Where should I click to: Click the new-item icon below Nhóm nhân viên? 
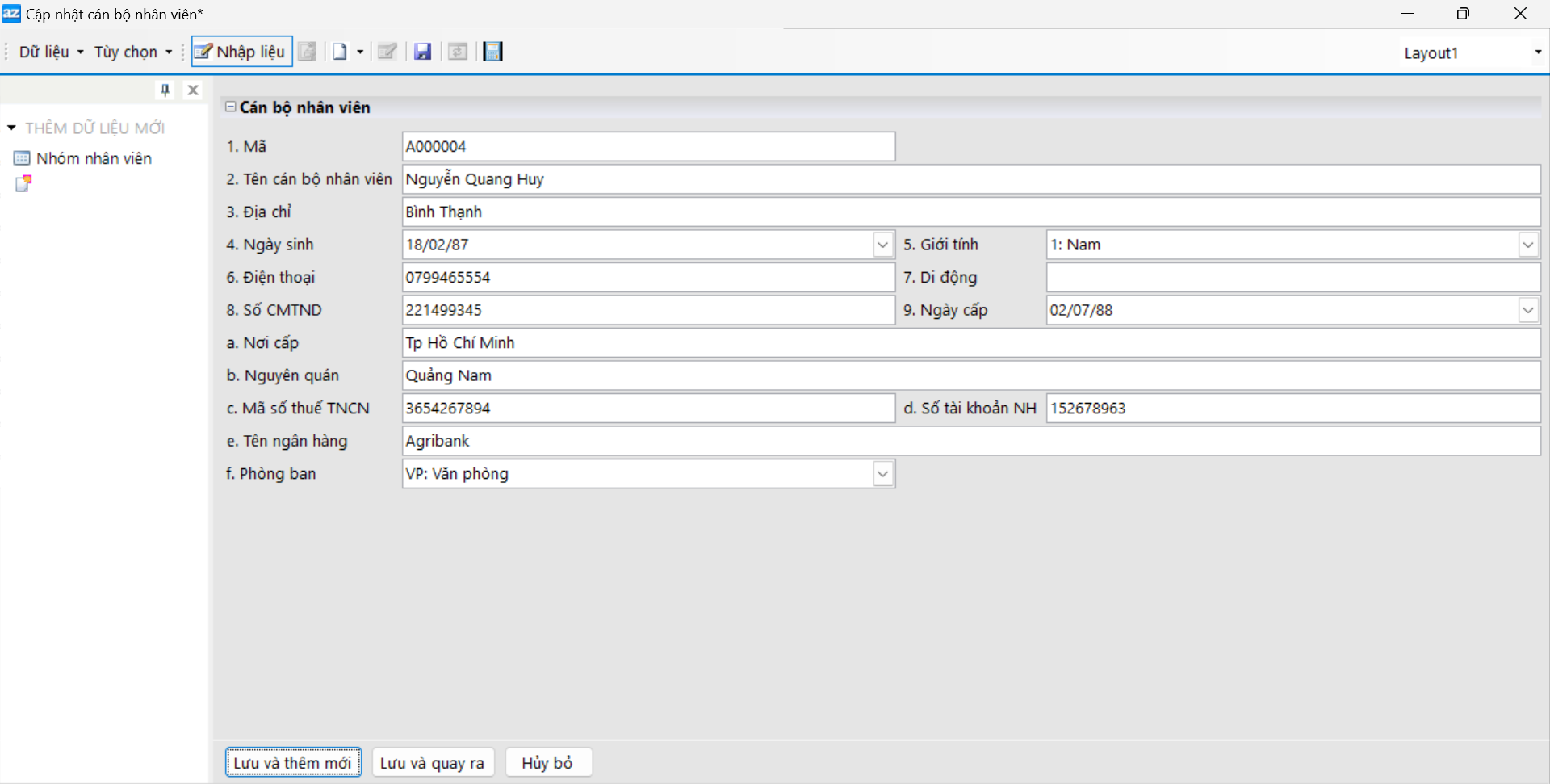23,183
